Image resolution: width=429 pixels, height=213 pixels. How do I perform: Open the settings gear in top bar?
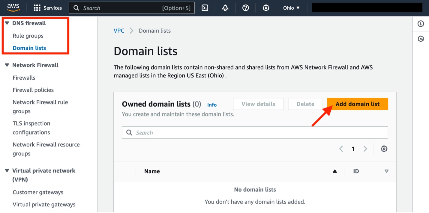point(266,8)
